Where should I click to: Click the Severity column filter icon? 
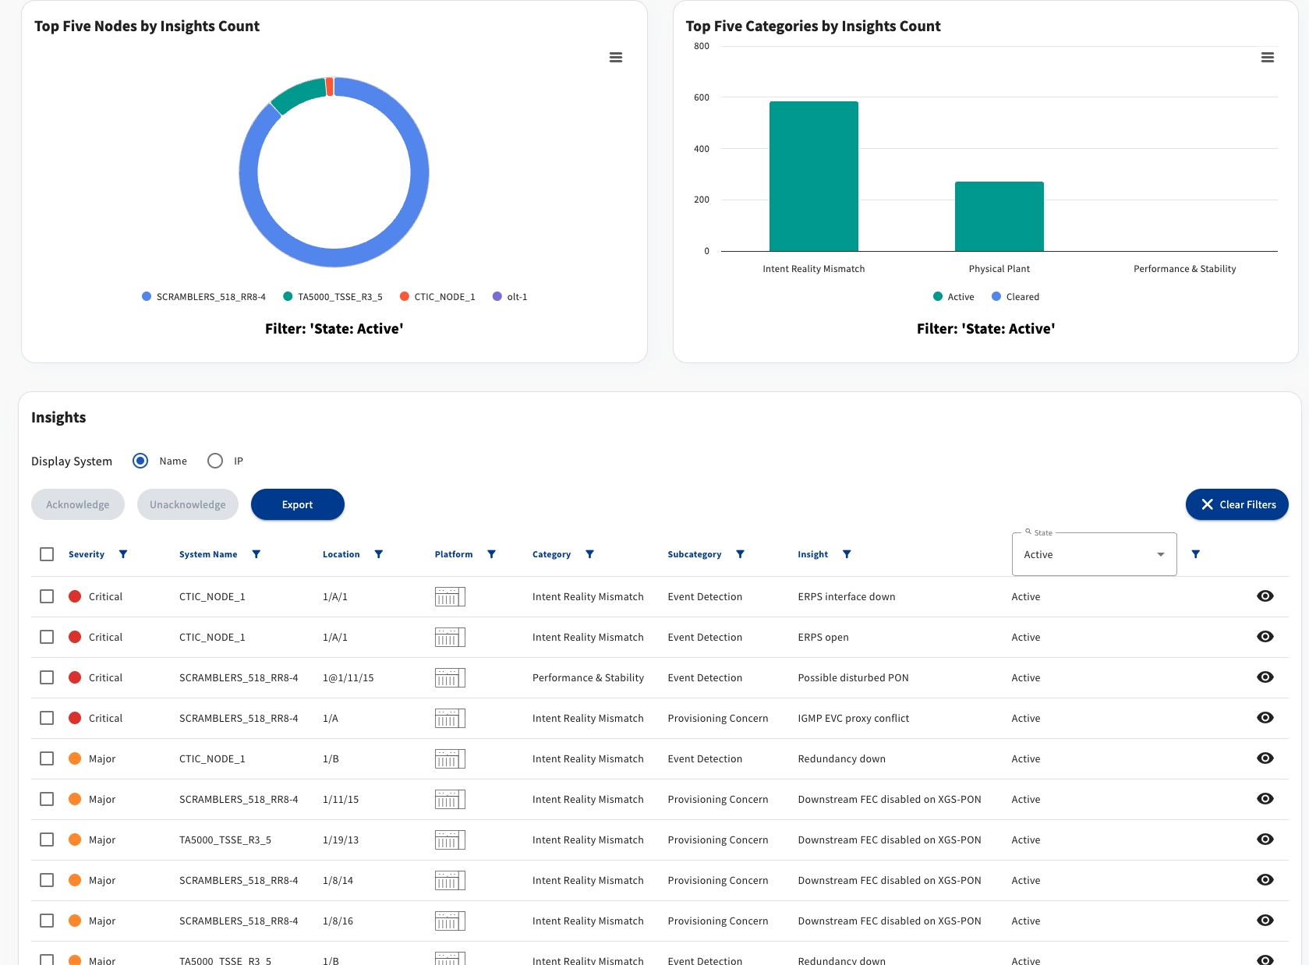[123, 554]
